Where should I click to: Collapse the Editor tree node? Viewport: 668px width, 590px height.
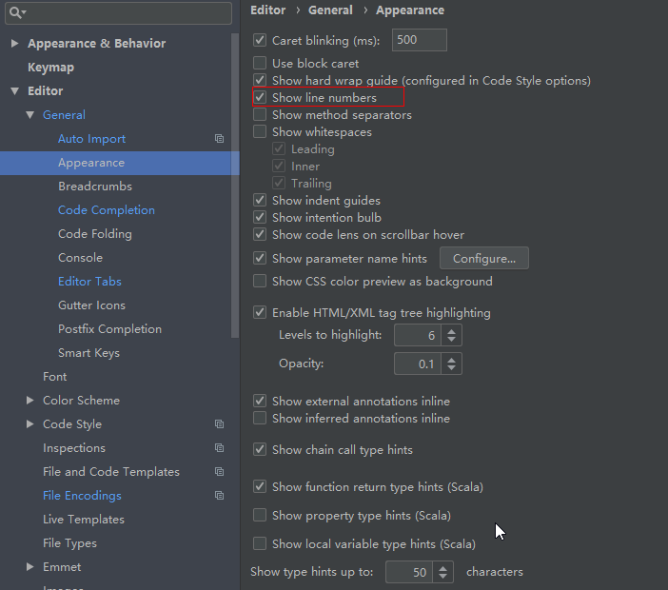(14, 91)
